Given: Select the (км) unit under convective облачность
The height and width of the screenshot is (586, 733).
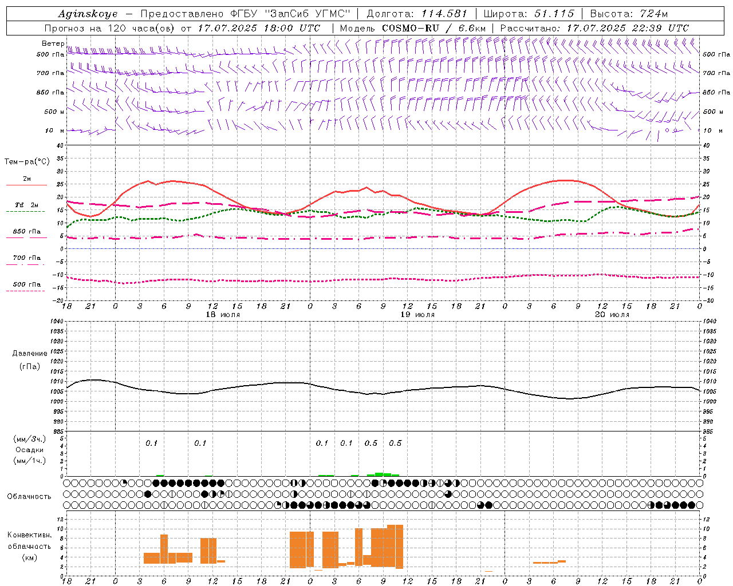Looking at the screenshot, I should click(x=30, y=557).
